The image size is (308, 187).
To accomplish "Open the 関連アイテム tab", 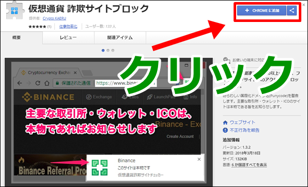I will [120, 38].
